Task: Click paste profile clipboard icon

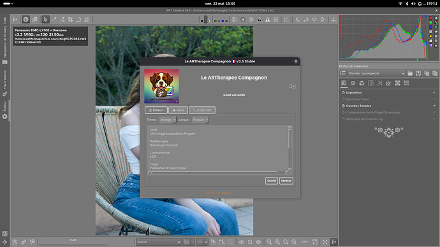Action: point(435,73)
